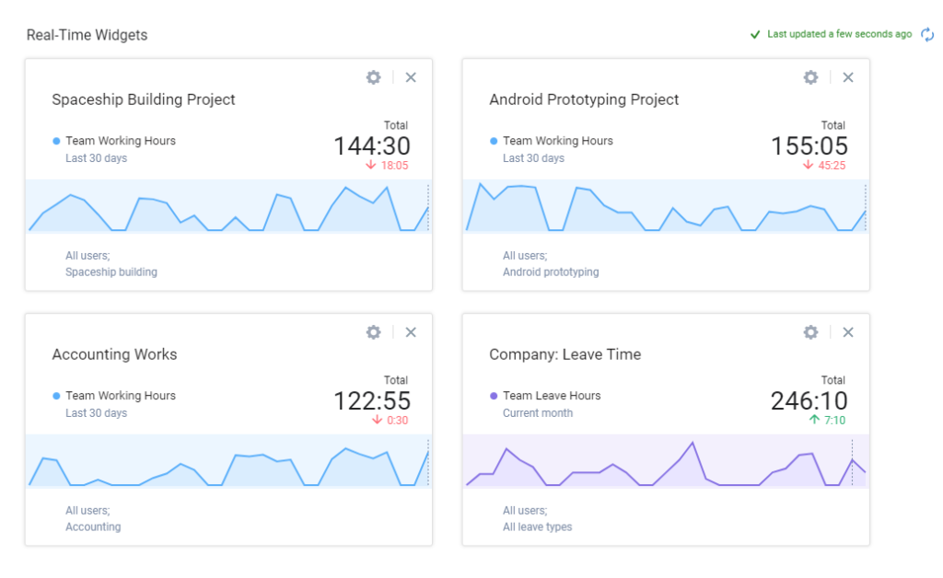
Task: Open settings gear for Android Prototyping Project
Action: tap(810, 77)
